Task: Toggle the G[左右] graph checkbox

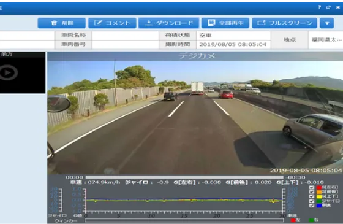Action: click(312, 187)
